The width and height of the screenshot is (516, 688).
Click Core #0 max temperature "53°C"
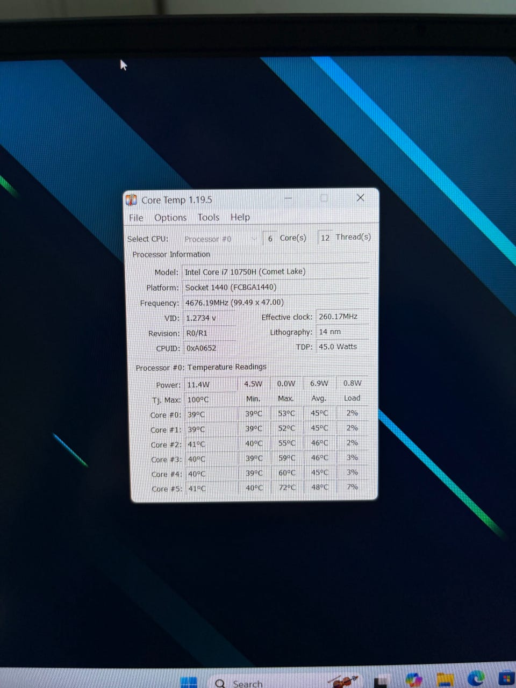point(286,413)
